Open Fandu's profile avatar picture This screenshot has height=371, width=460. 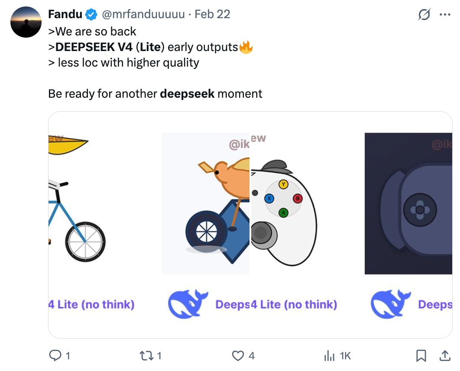[26, 22]
